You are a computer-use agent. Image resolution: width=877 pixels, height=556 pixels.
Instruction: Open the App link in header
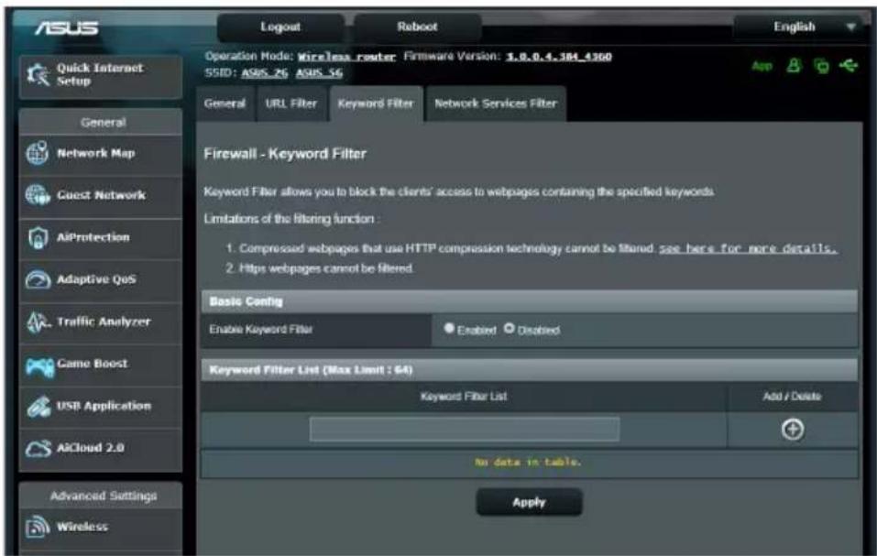(x=762, y=66)
